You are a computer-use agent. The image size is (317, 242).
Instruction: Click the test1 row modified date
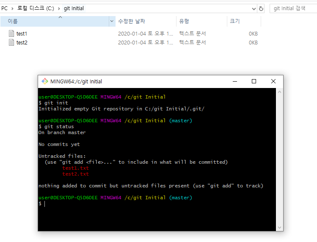146,33
